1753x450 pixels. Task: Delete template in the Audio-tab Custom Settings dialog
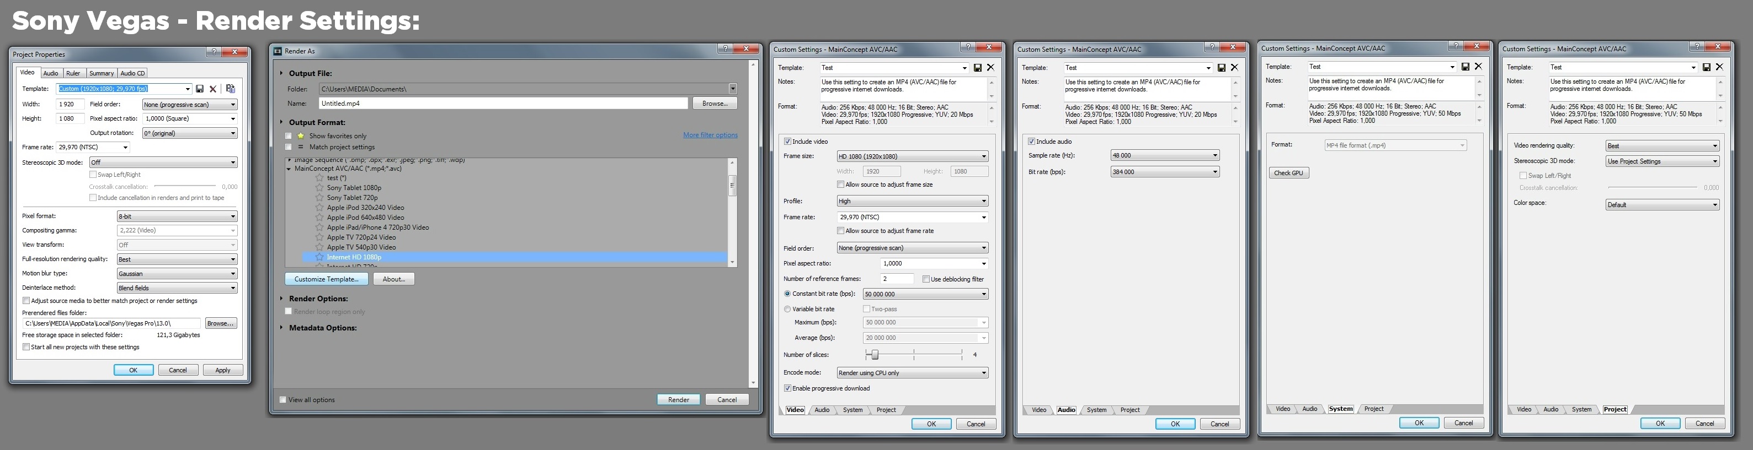1234,68
